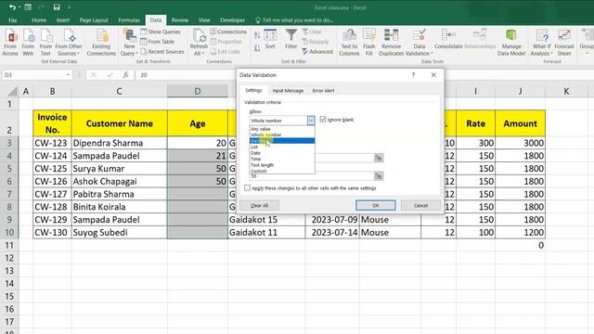Select row 5 header
Image resolution: width=594 pixels, height=334 pixels.
[x=9, y=169]
